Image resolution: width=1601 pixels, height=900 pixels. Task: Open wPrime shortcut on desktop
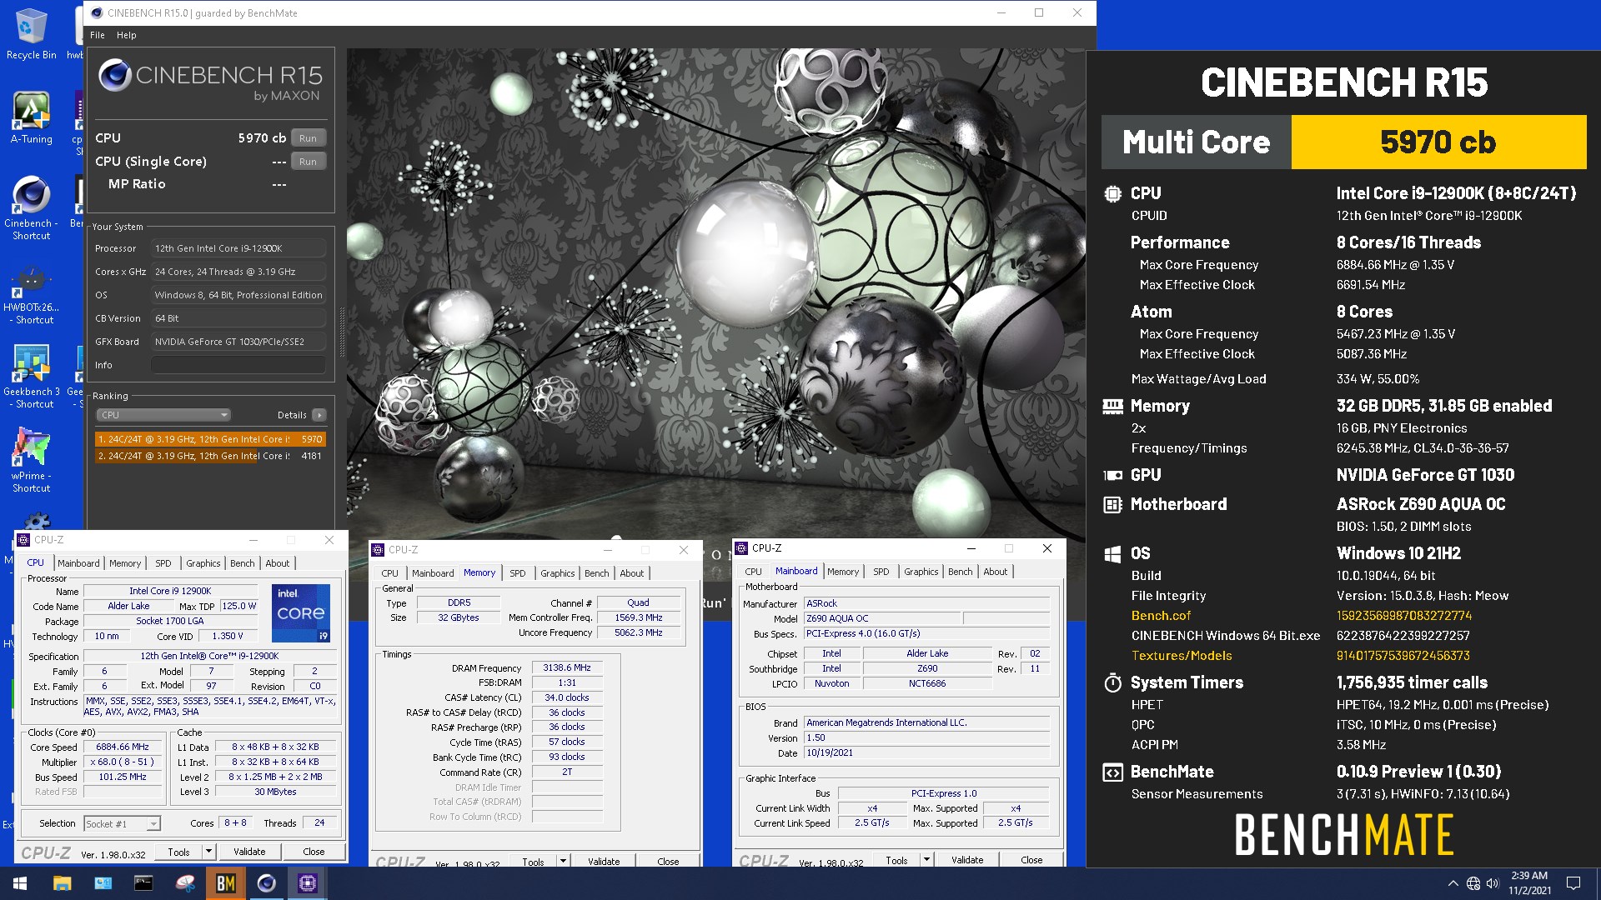pyautogui.click(x=31, y=460)
